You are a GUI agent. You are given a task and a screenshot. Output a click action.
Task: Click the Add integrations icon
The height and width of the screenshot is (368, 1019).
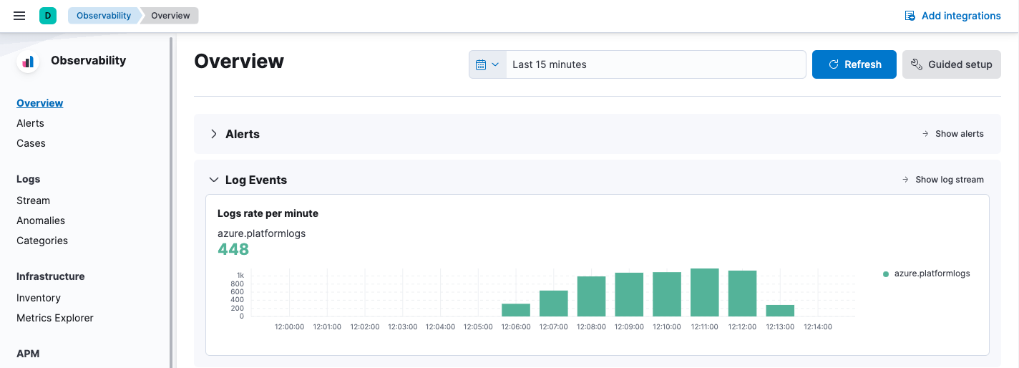(x=910, y=16)
